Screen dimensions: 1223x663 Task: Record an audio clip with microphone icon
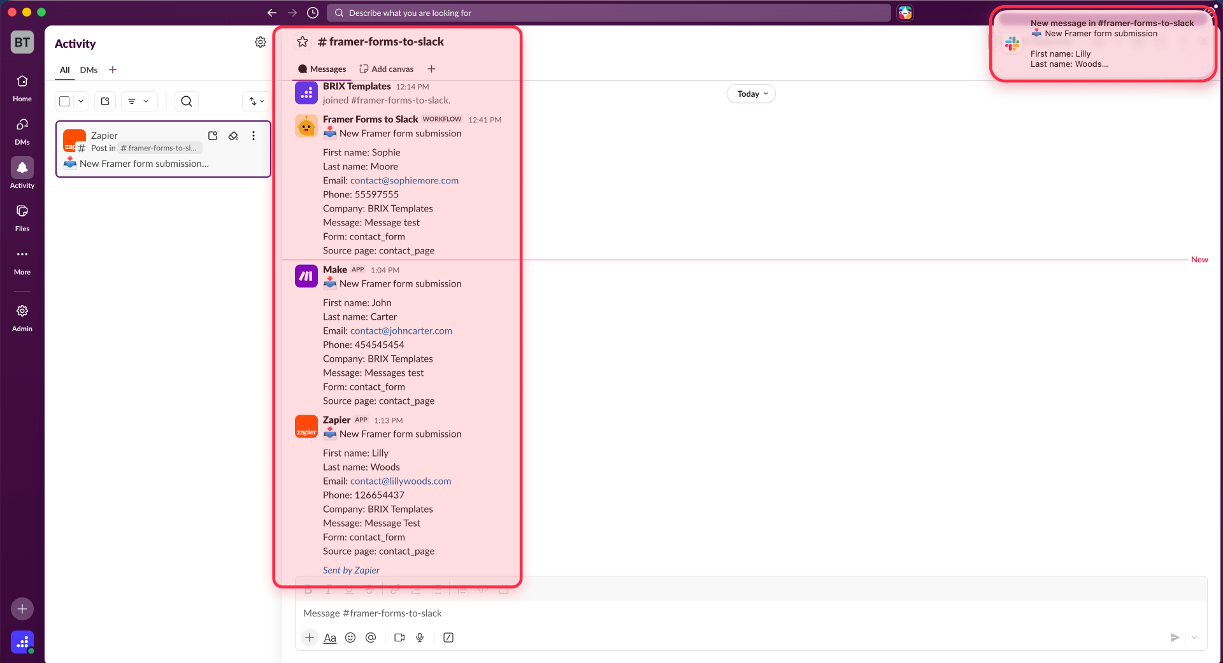420,638
